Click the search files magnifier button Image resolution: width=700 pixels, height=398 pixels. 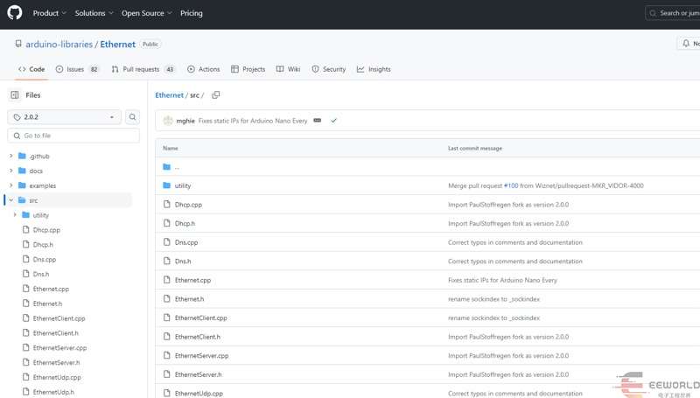click(132, 117)
